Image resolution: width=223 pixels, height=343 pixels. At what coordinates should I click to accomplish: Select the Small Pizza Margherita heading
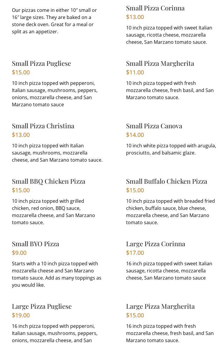[160, 63]
